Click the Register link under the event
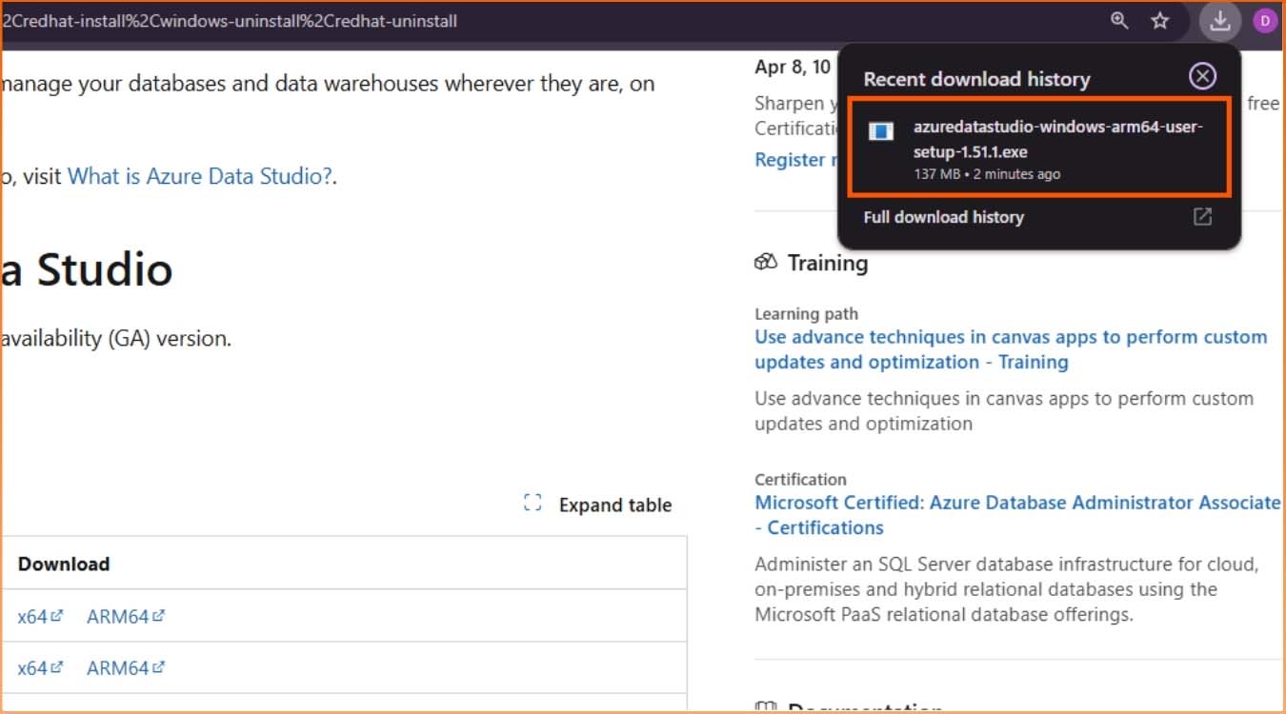Screen dimensions: 1286x714 click(791, 160)
